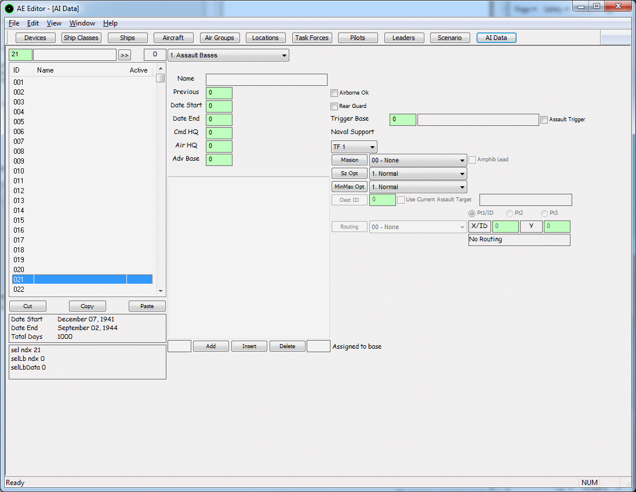Open the Task Forces section

click(312, 38)
